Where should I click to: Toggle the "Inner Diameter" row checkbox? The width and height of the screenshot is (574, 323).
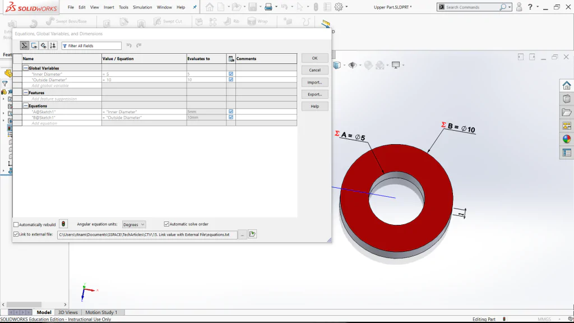click(231, 74)
